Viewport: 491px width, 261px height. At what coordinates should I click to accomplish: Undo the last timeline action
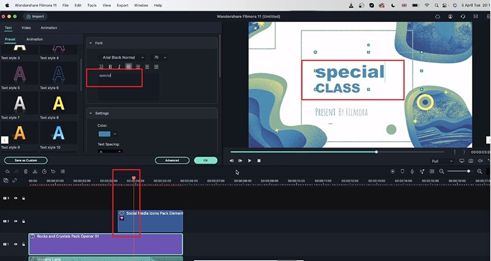tap(7, 172)
